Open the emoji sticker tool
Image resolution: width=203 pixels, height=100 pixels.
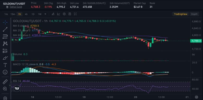5,72
